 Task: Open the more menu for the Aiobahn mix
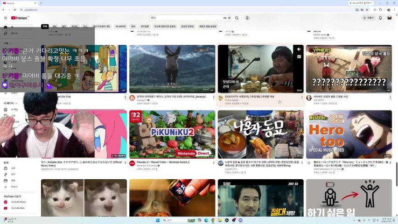click(125, 162)
